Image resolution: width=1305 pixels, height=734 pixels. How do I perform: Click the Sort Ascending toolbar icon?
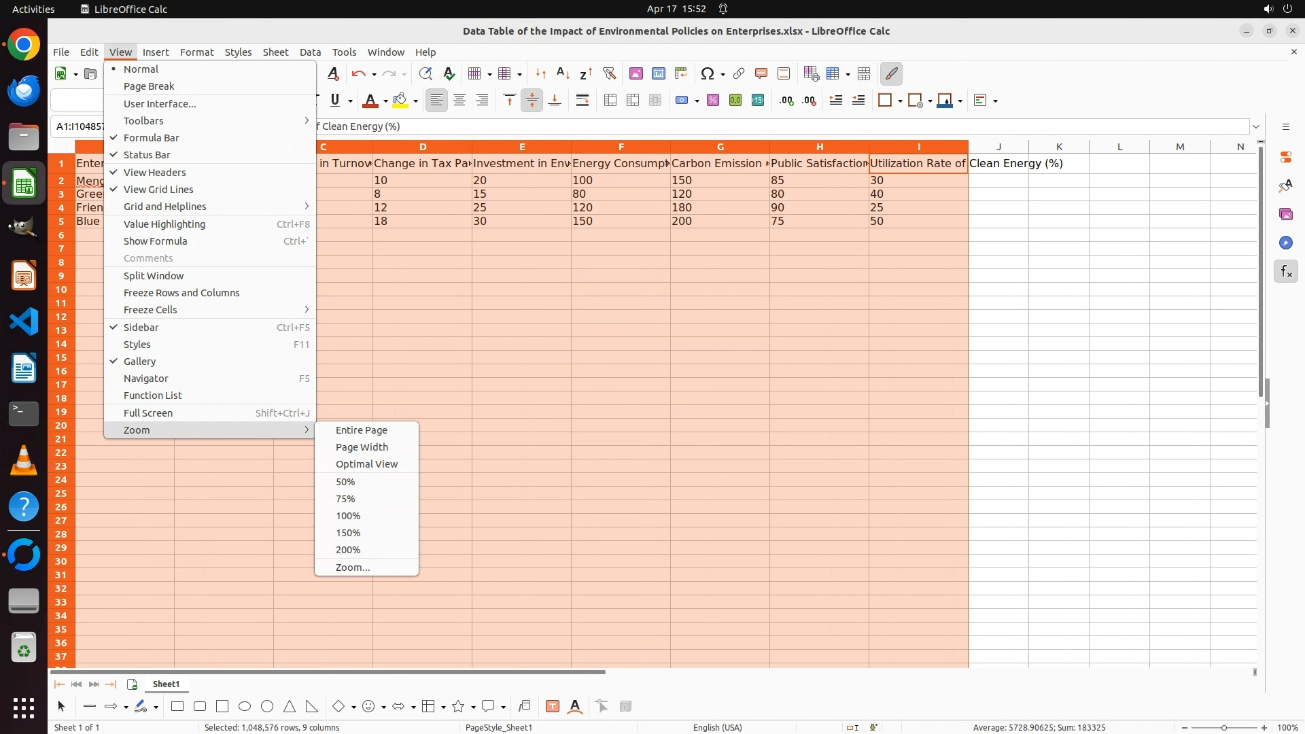coord(563,73)
